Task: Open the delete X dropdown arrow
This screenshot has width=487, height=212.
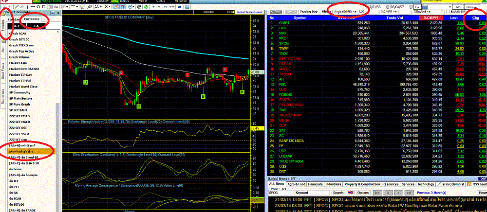Action: coord(109,7)
